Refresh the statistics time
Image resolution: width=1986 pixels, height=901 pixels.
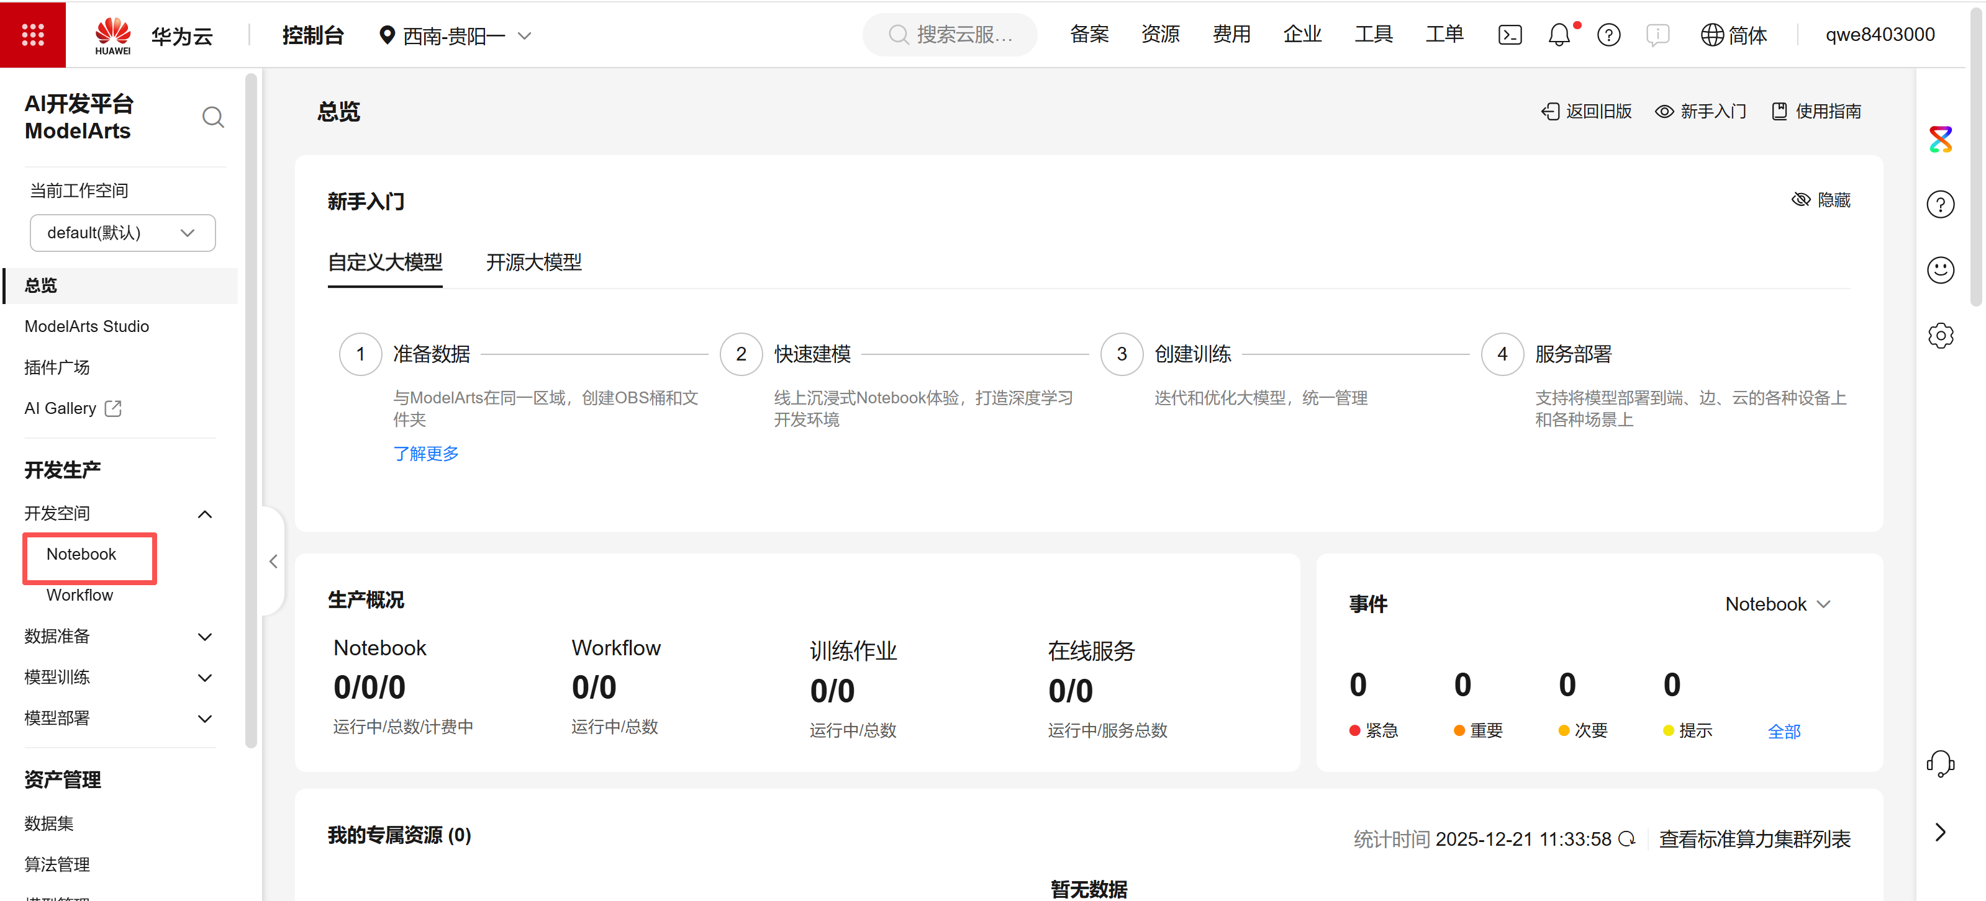[x=1626, y=838]
